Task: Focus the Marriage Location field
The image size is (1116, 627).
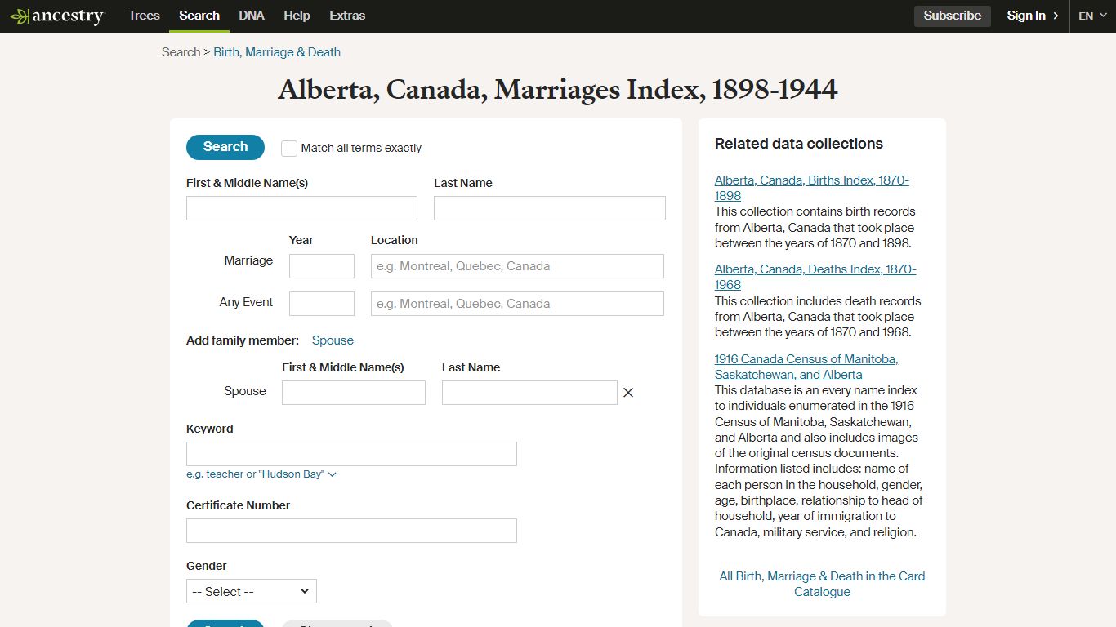Action: (x=517, y=266)
